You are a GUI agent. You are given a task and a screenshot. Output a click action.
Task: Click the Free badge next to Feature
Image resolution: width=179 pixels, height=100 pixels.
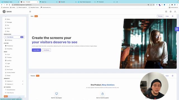[37, 76]
